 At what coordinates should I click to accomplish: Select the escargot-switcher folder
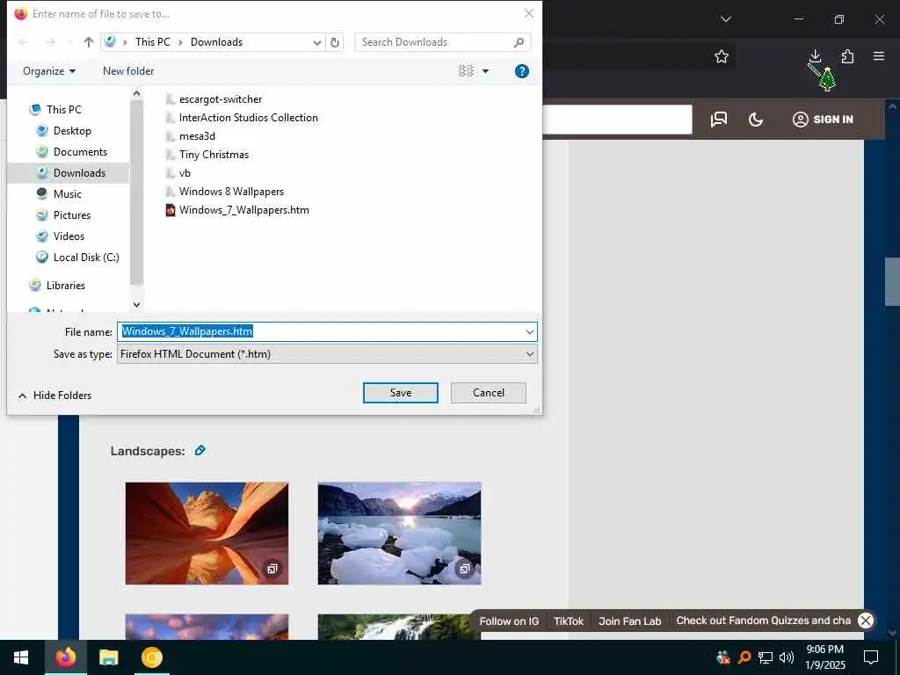pyautogui.click(x=221, y=99)
